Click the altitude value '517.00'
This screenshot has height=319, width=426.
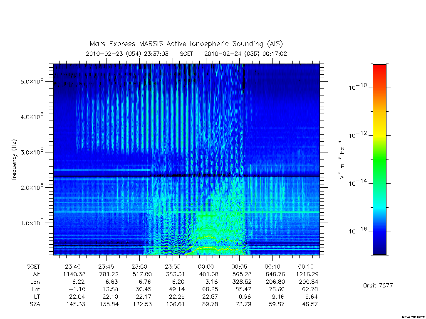[142, 274]
